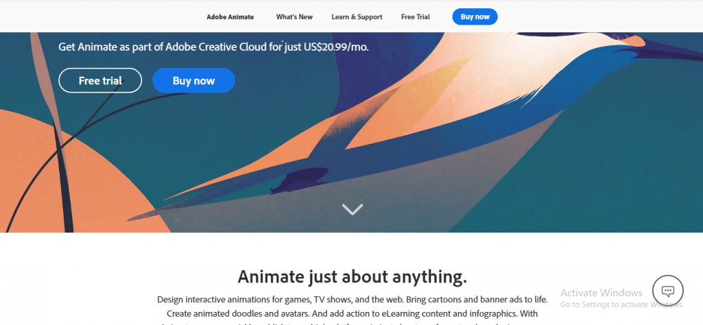703x325 pixels.
Task: Click the 'Go to Settings to activate Windows' text
Action: [x=622, y=304]
